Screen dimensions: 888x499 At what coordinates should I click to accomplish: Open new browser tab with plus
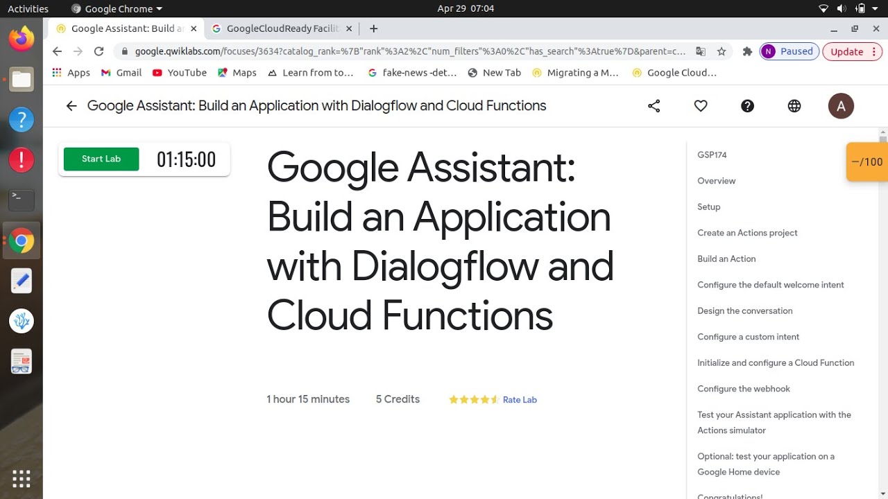point(373,28)
